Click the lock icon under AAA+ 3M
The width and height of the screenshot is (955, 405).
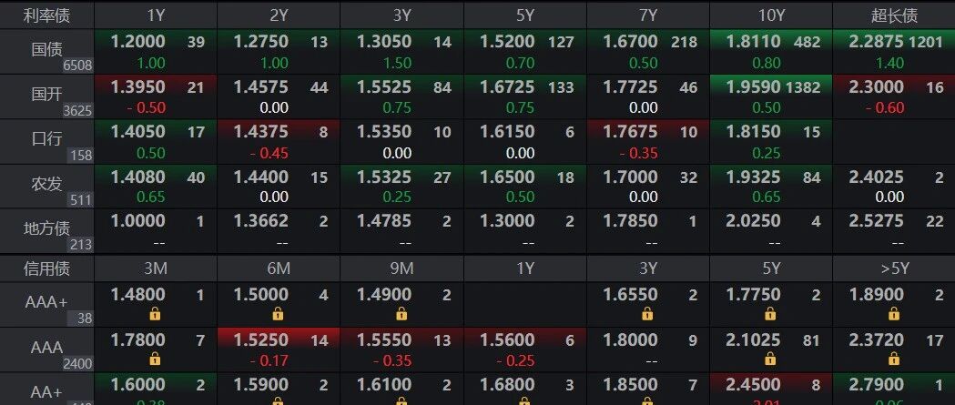pos(155,313)
